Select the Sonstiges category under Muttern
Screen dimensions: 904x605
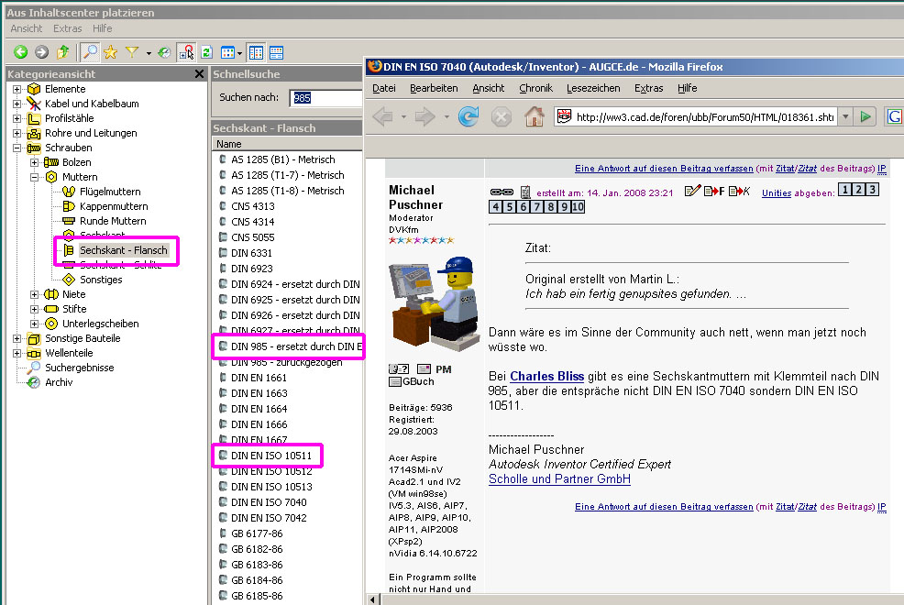(x=101, y=280)
